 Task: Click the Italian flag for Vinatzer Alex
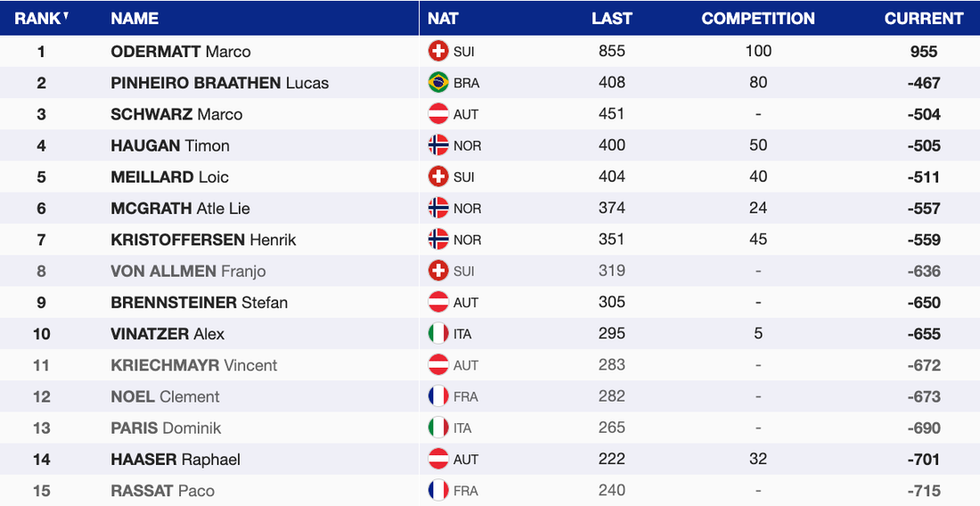(438, 334)
